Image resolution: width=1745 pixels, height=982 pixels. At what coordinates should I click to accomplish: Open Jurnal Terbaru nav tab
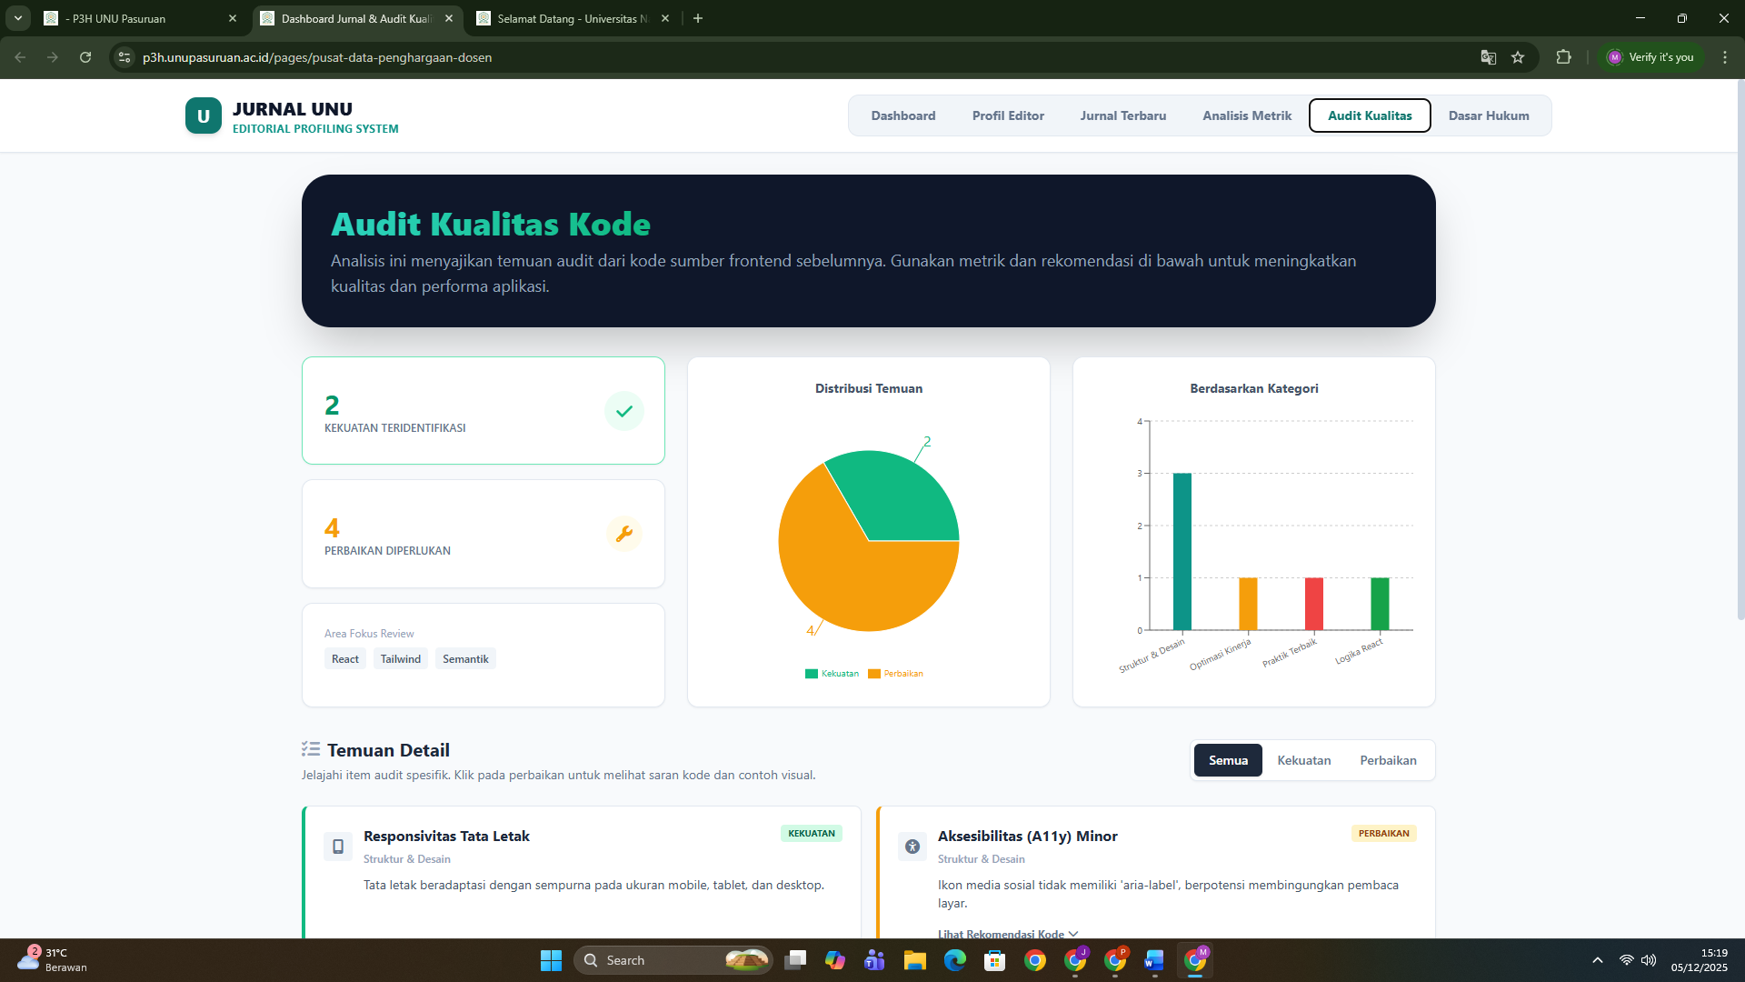pos(1122,115)
